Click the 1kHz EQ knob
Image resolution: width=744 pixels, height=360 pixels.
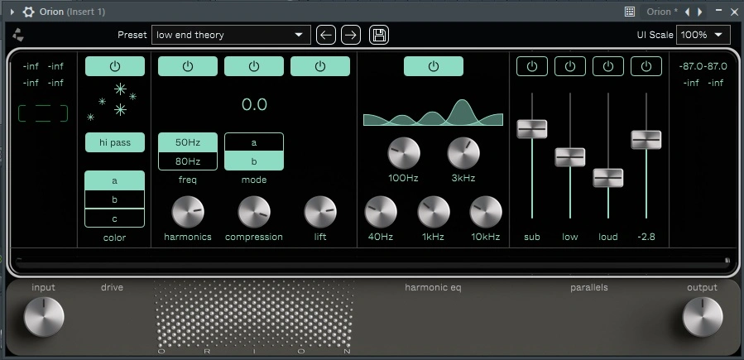click(x=434, y=212)
